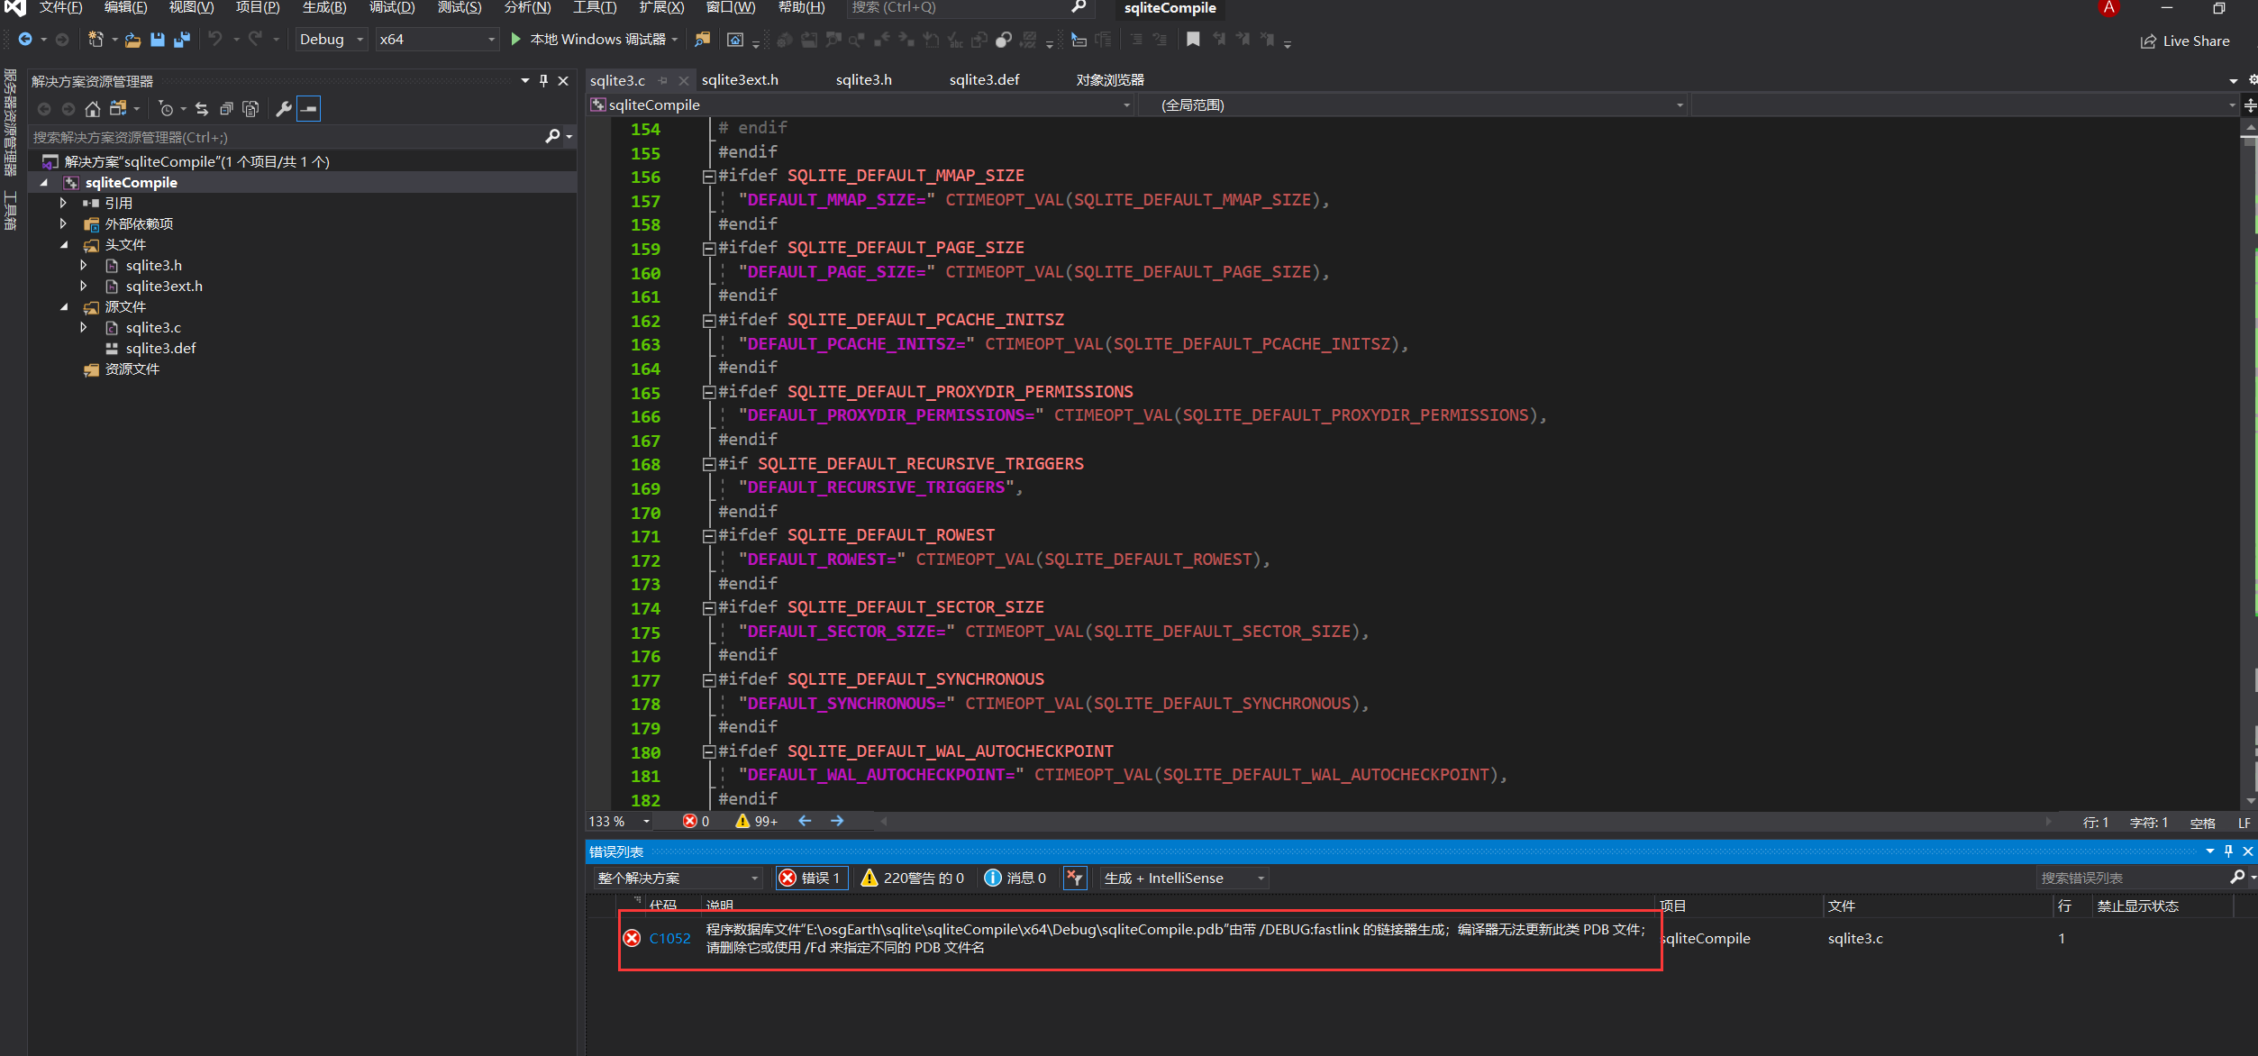Image resolution: width=2258 pixels, height=1056 pixels.
Task: Toggle the 220 warnings filter in Error List
Action: pyautogui.click(x=913, y=878)
